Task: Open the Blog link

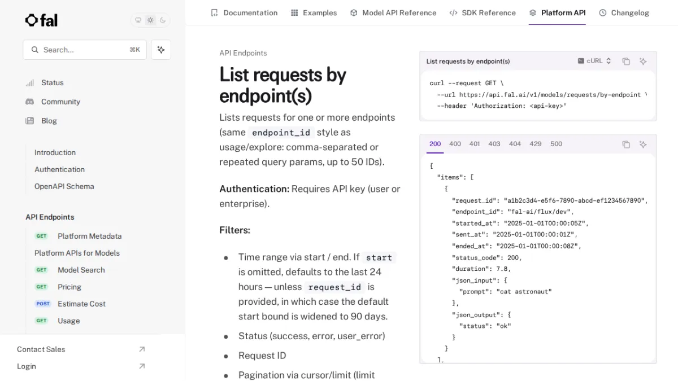Action: tap(49, 121)
